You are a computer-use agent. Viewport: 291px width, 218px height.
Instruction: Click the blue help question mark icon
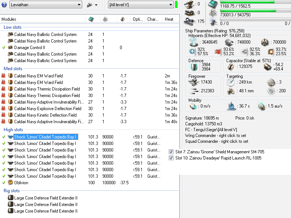(5, 5)
